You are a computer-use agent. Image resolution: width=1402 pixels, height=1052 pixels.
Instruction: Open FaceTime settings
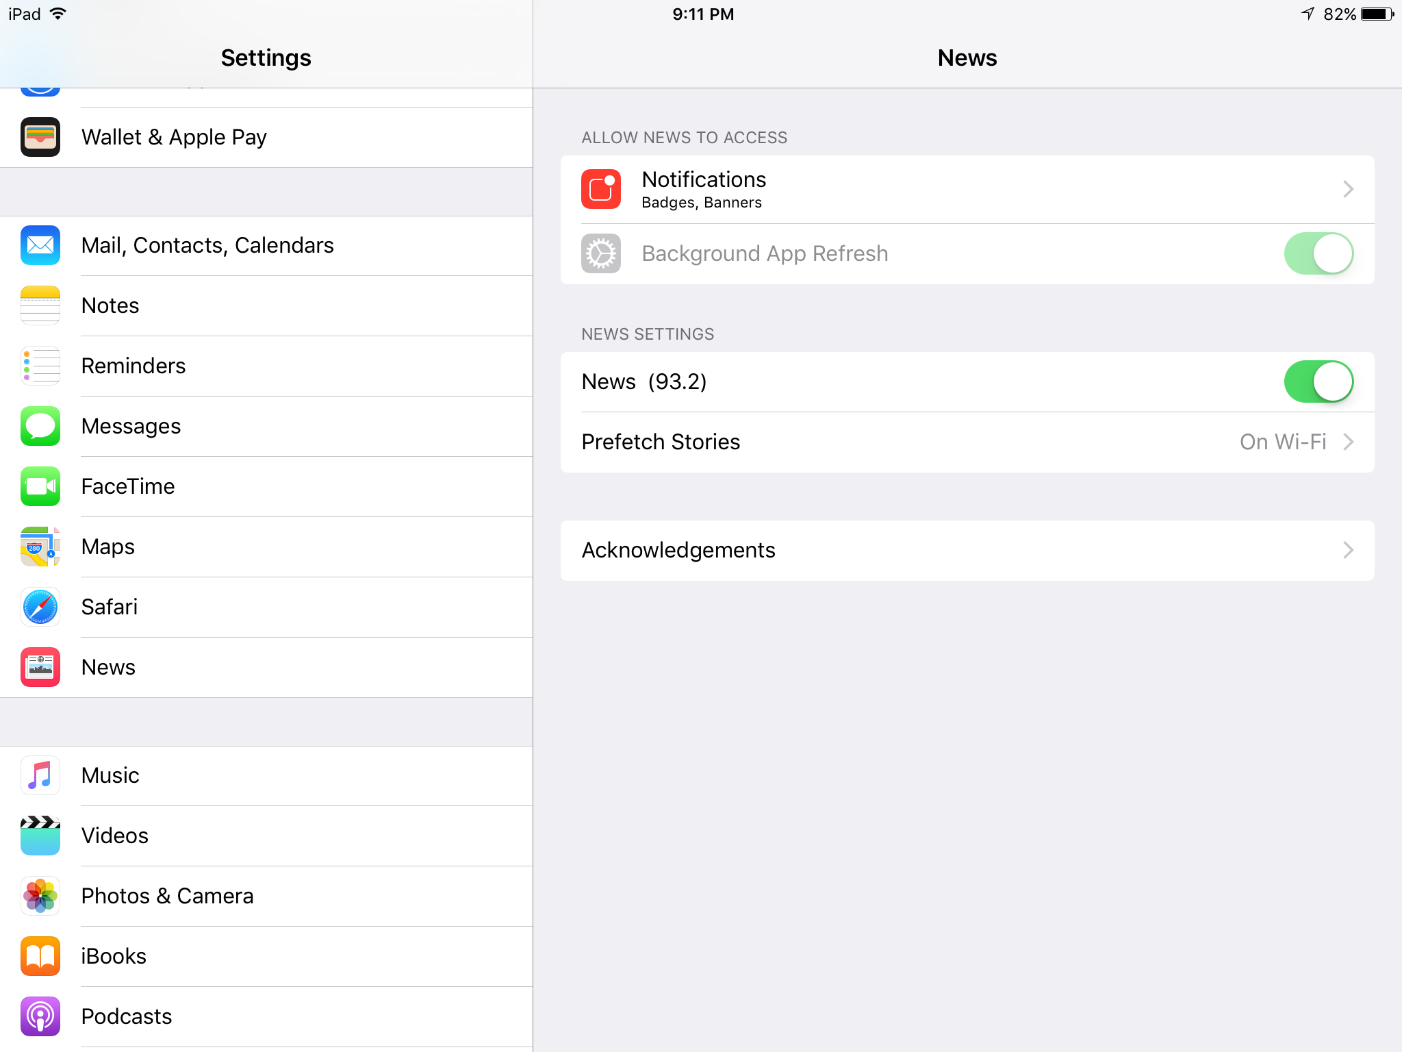pyautogui.click(x=266, y=486)
